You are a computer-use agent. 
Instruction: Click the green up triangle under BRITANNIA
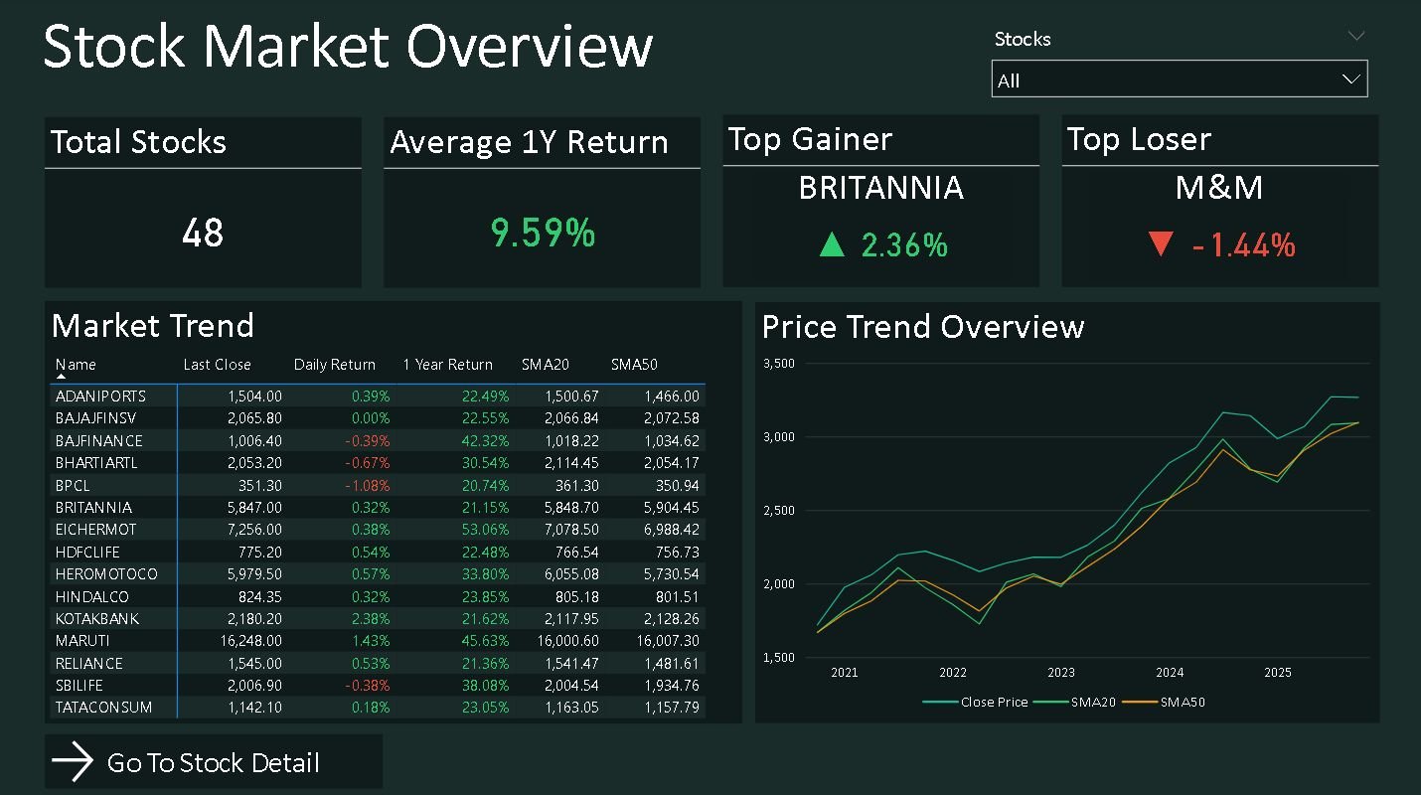click(832, 244)
